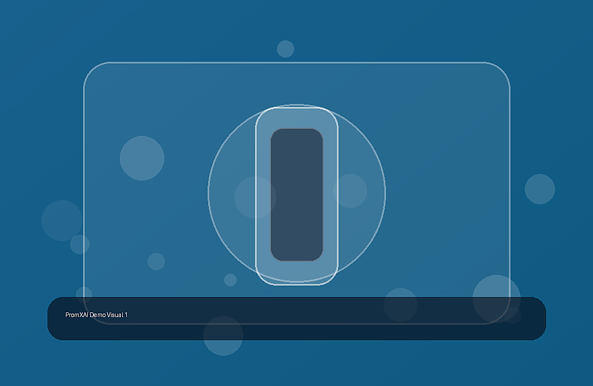Click the small bubble on the panel's bottom-left corner
This screenshot has height=386, width=593.
(84, 295)
